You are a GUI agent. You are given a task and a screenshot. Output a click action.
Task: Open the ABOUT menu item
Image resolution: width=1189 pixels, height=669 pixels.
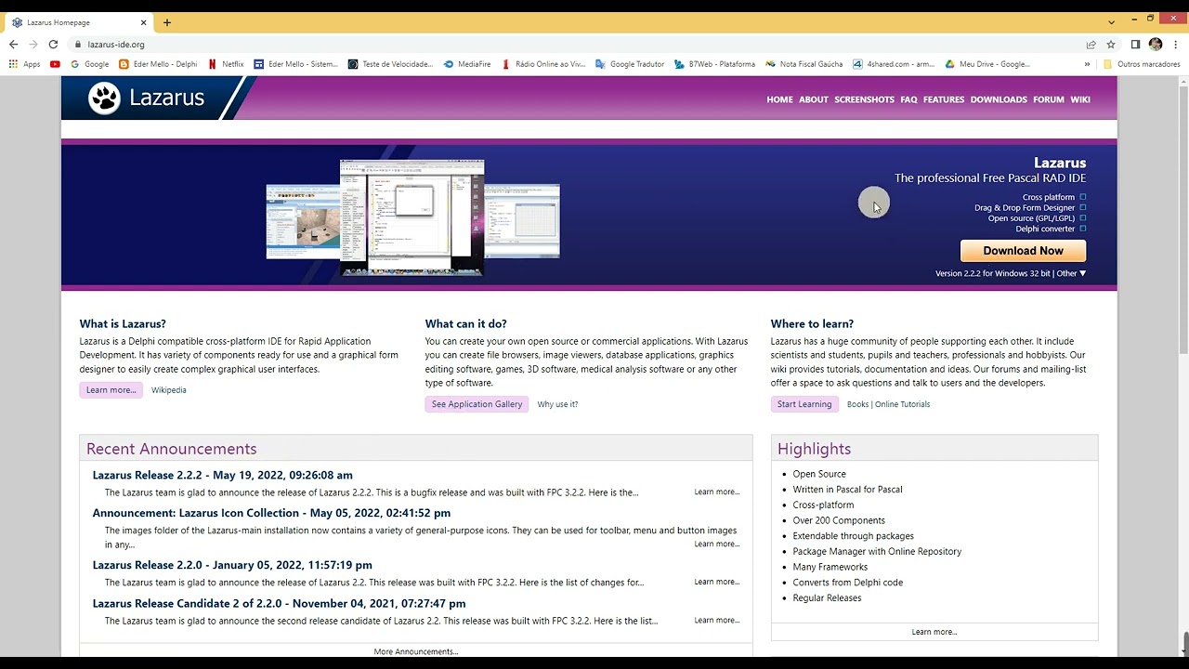coord(813,99)
